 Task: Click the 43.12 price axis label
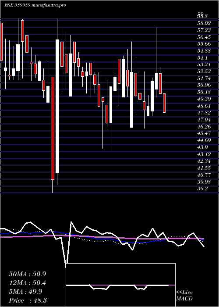(x=204, y=154)
